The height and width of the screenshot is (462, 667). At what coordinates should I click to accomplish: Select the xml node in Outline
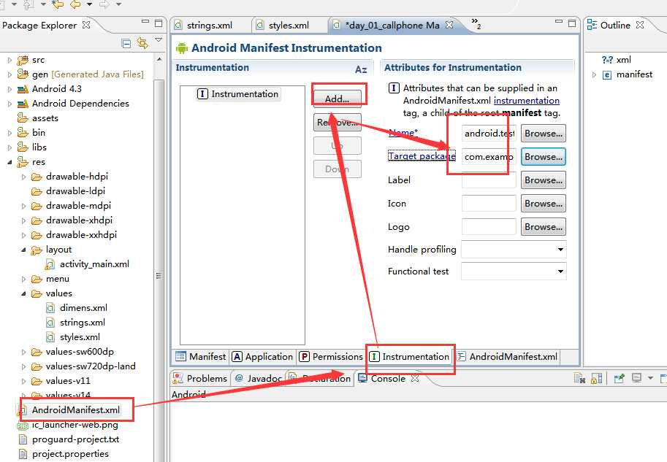tap(617, 60)
